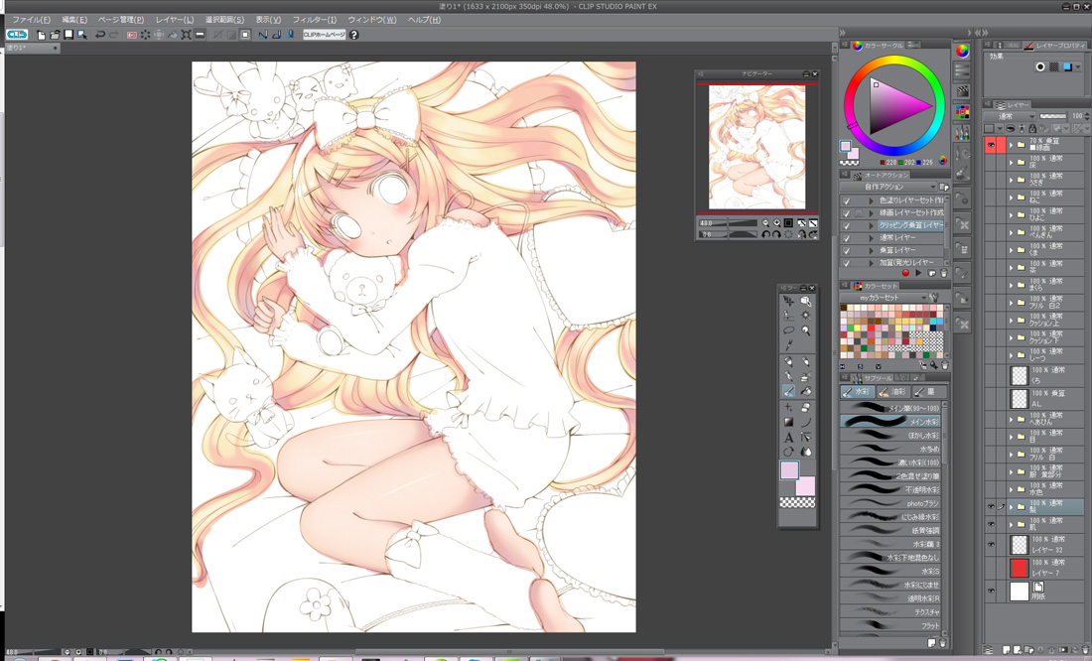Expand the 線画 layer folder
The image size is (1092, 661).
1012,145
